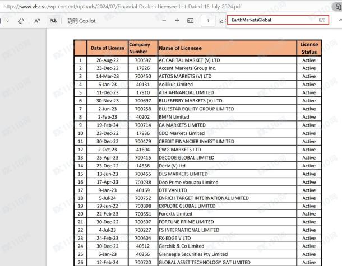Select 'EXPLORE GLOBAL LIMITED' licensee name
The height and width of the screenshot is (266, 342).
[187, 206]
